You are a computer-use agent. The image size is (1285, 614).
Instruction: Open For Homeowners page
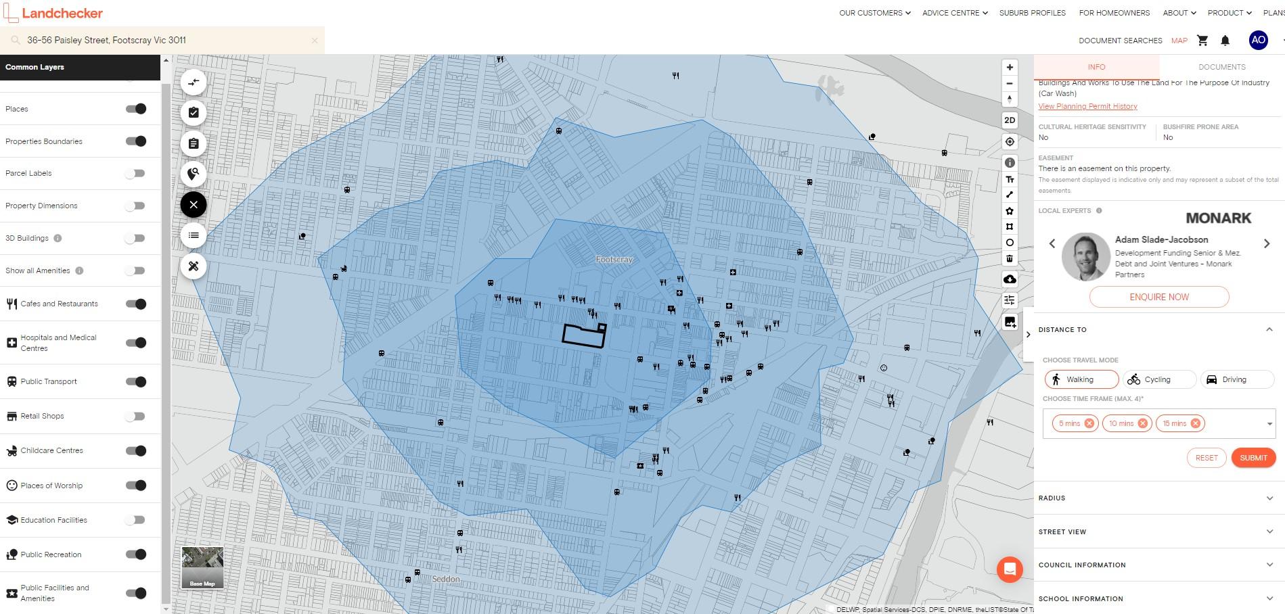(x=1114, y=13)
